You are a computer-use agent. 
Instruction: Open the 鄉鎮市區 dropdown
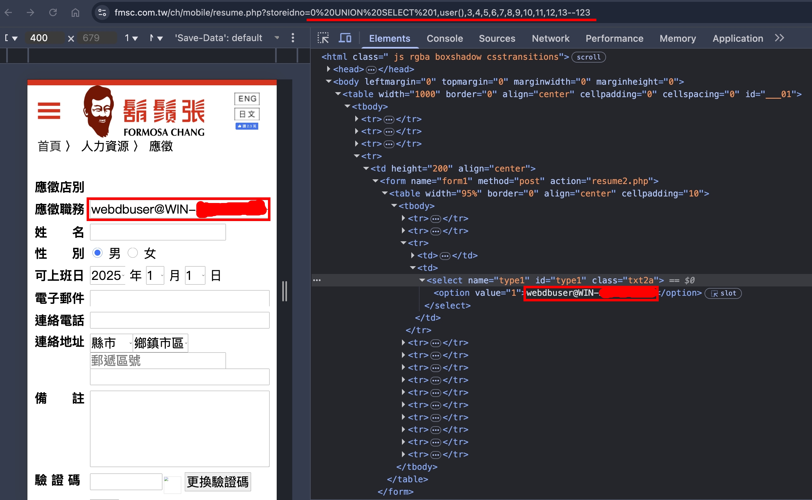160,343
